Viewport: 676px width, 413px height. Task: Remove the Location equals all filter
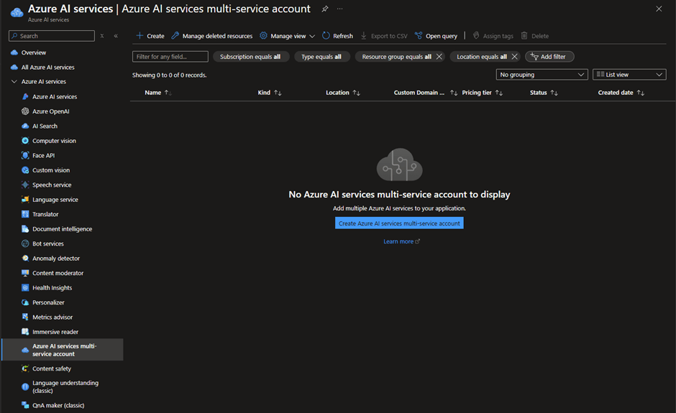514,57
